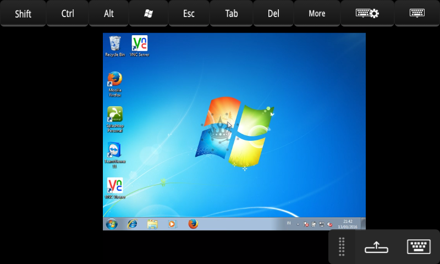Screen dimensions: 440x264
Task: Select the Recycle Bin desktop icon
Action: 115,46
